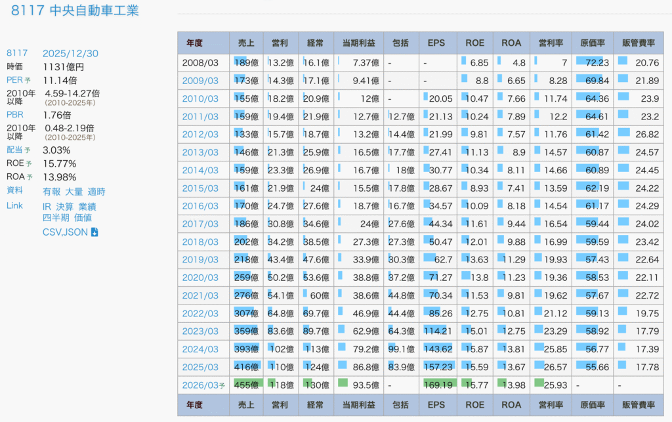This screenshot has height=422, width=672.
Task: Open the 2008/03 fiscal year link
Action: pyautogui.click(x=200, y=62)
